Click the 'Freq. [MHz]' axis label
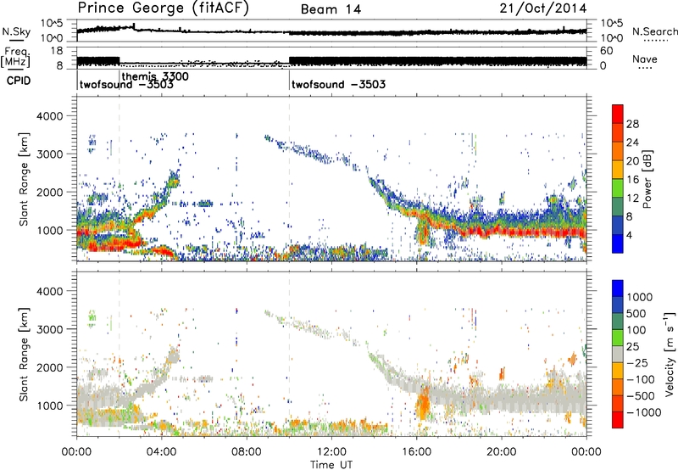Viewport: 678px width, 470px height. point(16,58)
